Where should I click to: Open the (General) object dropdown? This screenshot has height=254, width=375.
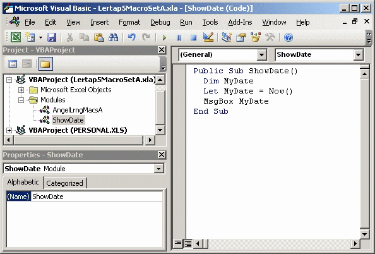(x=262, y=55)
